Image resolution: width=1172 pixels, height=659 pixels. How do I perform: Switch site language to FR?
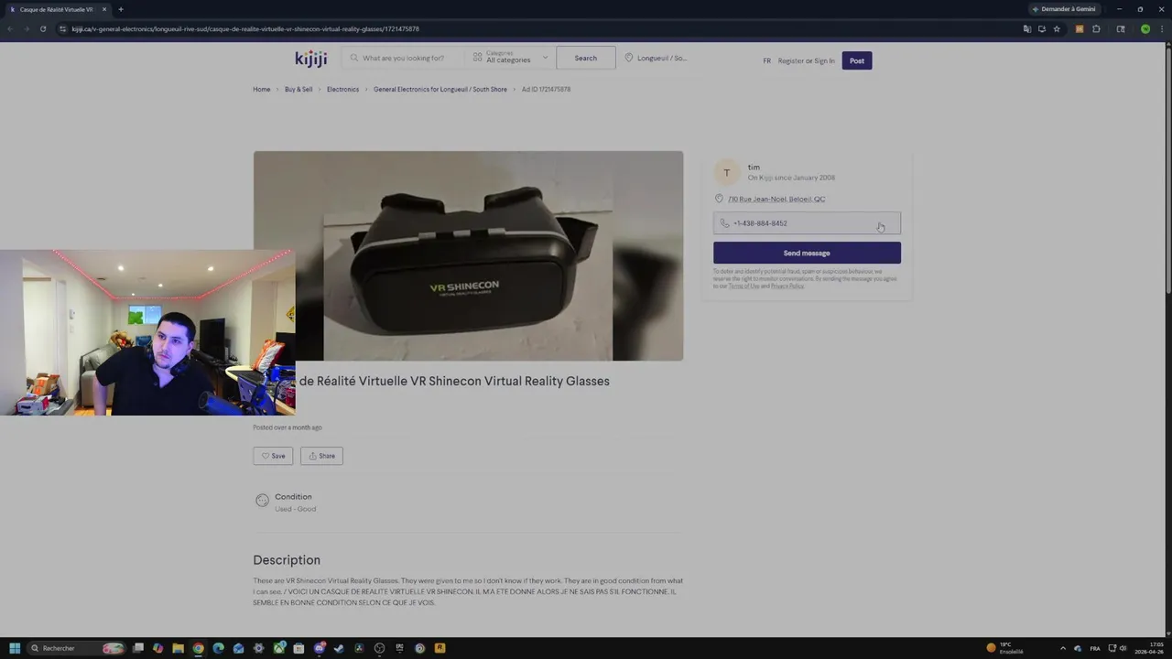coord(767,60)
